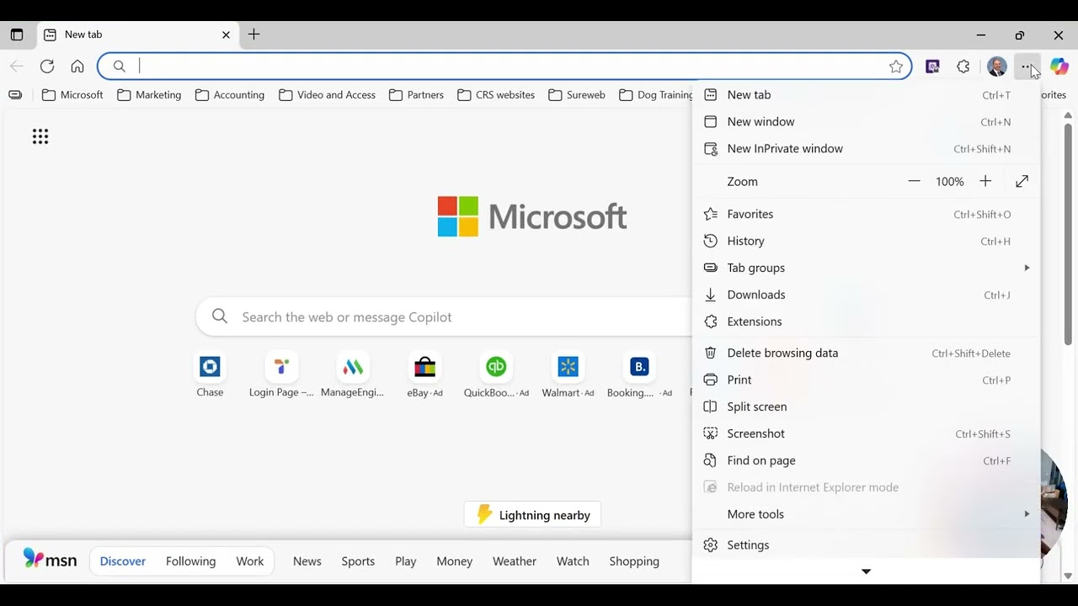Viewport: 1078px width, 606px height.
Task: Open the Shopping link
Action: (634, 561)
